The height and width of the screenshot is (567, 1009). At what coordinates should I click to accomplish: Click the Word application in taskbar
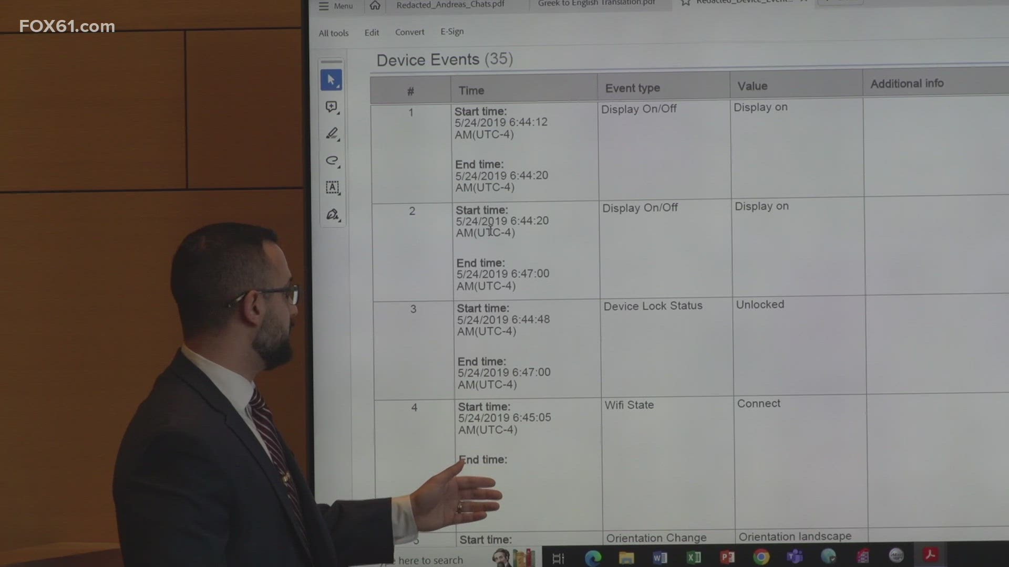660,556
